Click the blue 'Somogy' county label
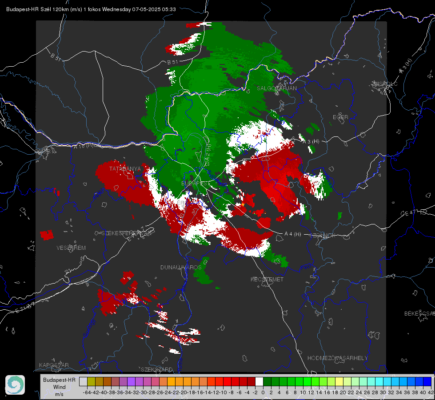 pyautogui.click(x=89, y=328)
